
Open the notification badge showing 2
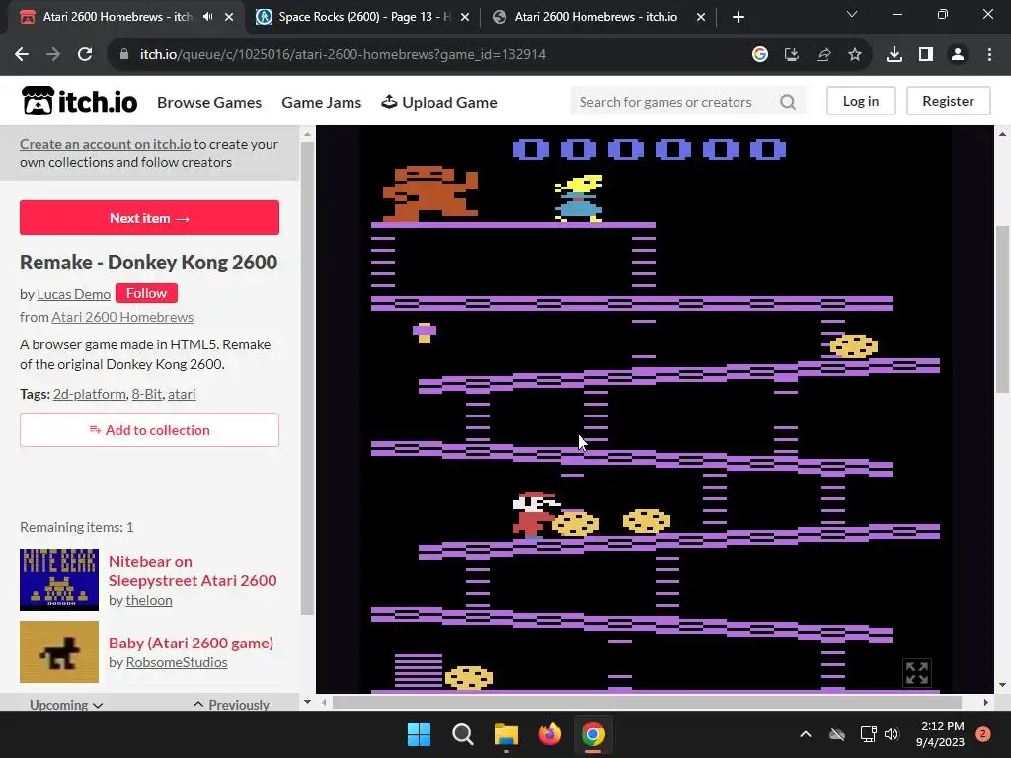(983, 734)
